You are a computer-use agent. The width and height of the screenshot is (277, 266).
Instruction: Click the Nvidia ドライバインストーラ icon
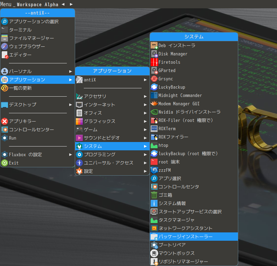[154, 112]
